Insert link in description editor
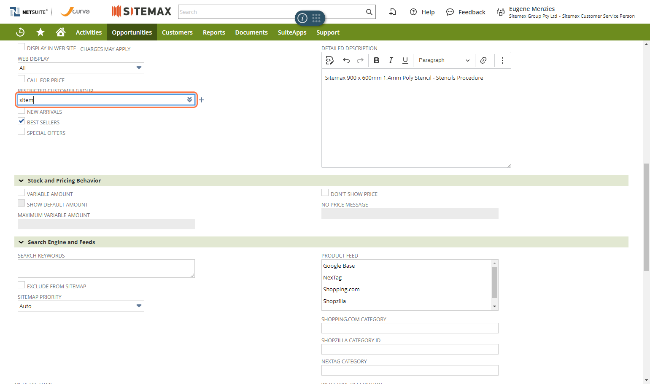This screenshot has width=650, height=384. pos(483,60)
